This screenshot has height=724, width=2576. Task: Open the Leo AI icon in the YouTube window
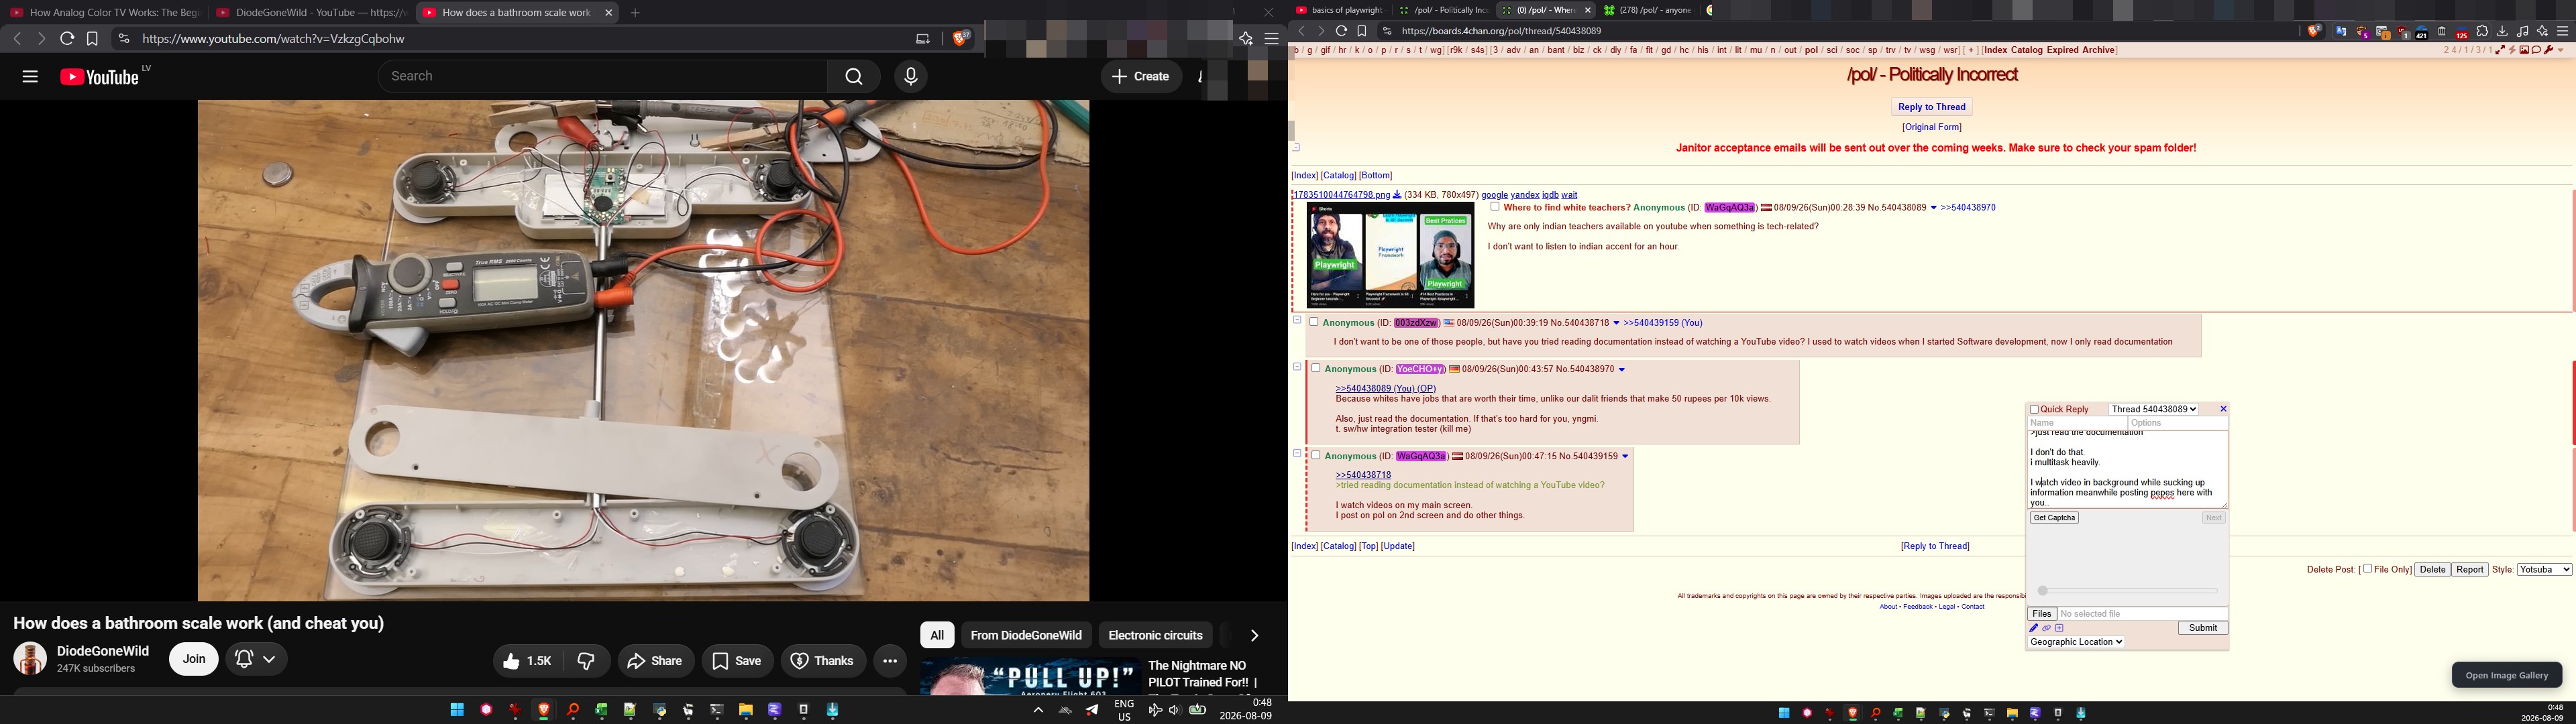tap(1246, 39)
